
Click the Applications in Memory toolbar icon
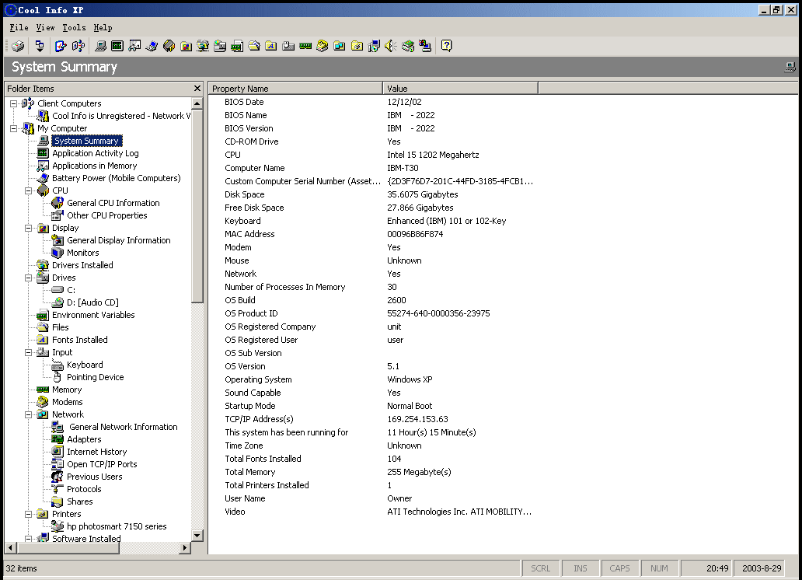[x=134, y=46]
